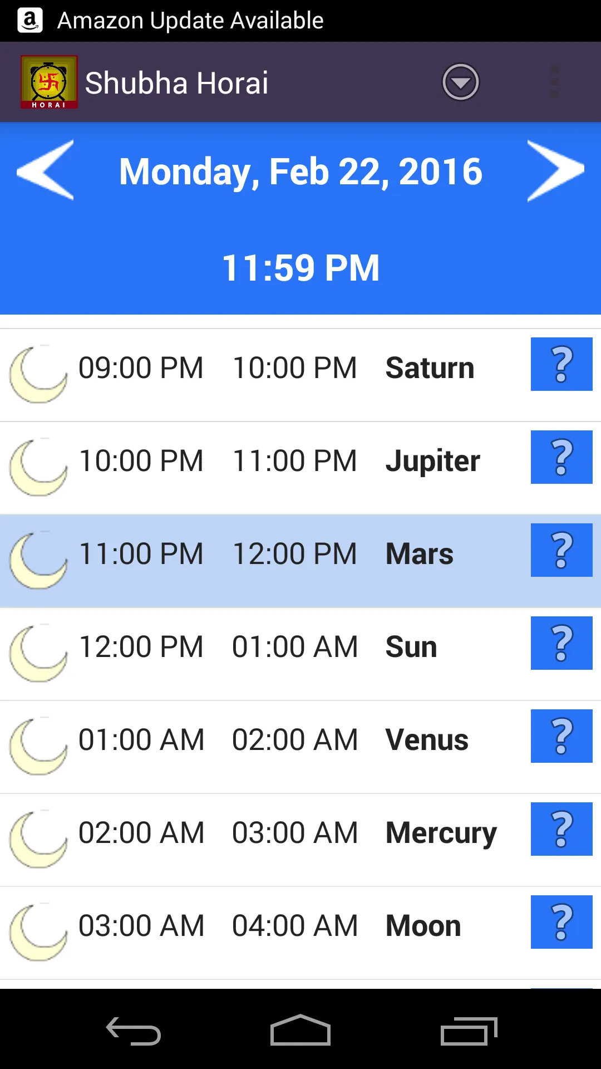Tap the 11:59 PM time display
This screenshot has width=601, height=1069.
click(300, 268)
